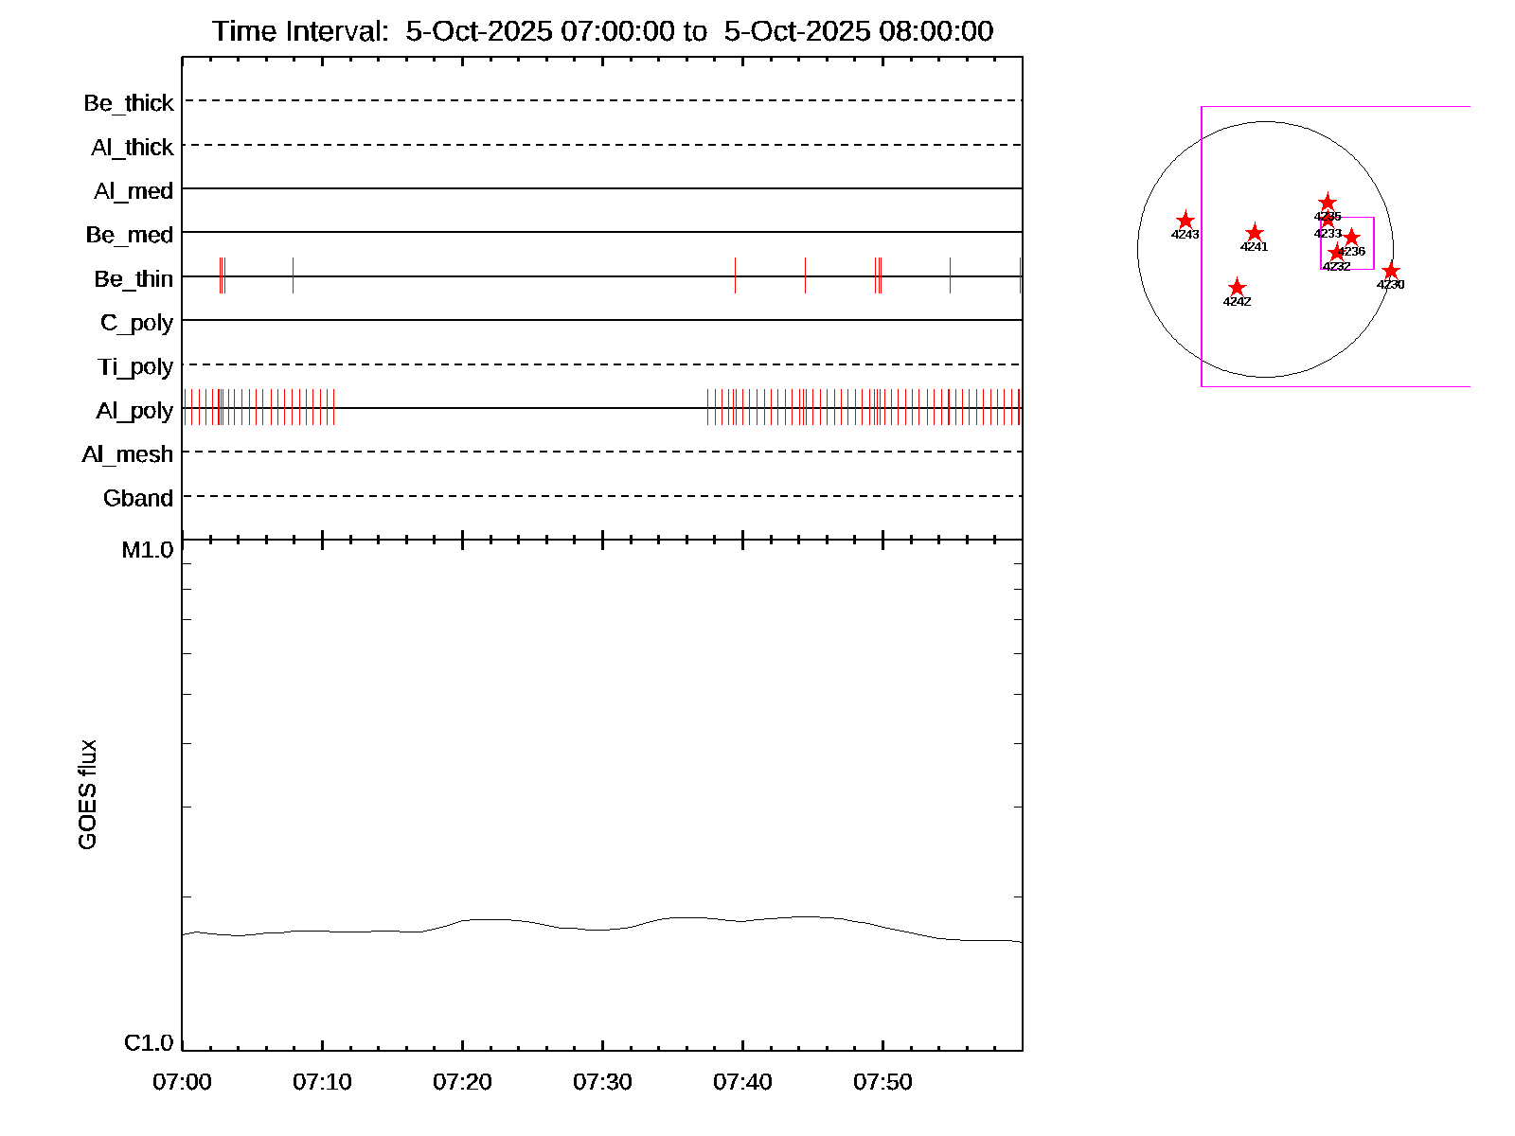Viewport: 1515px width, 1136px height.
Task: Click the Be_thin filter label
Action: point(134,279)
